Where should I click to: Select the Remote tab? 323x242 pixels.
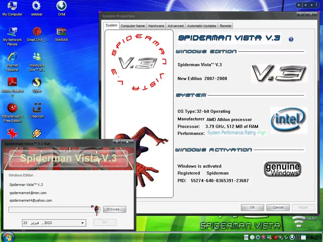225,26
